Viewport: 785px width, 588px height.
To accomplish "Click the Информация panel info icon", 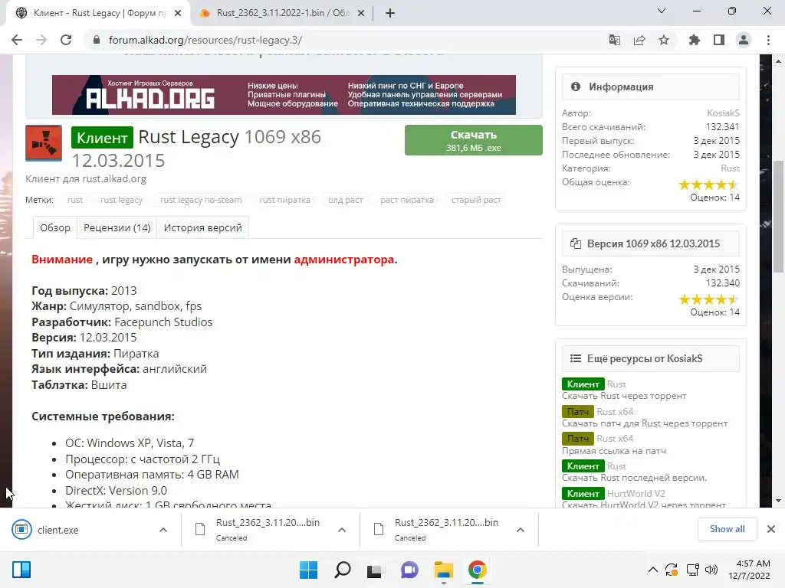I will [576, 87].
